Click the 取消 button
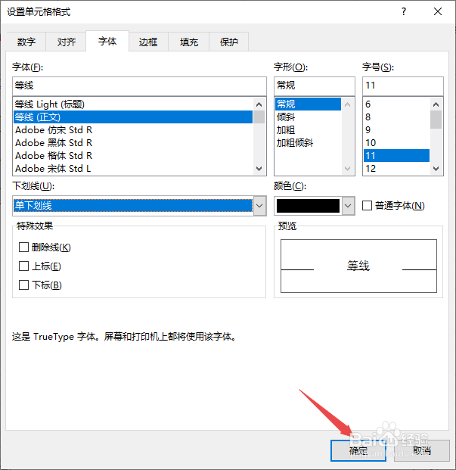The height and width of the screenshot is (470, 456). point(422,450)
